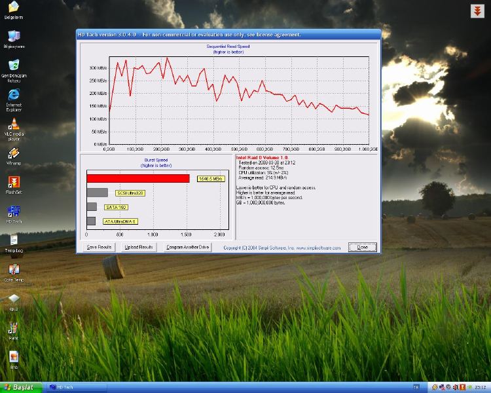This screenshot has height=393, width=491.
Task: Open the Paint desktop shortcut
Action: [x=14, y=327]
